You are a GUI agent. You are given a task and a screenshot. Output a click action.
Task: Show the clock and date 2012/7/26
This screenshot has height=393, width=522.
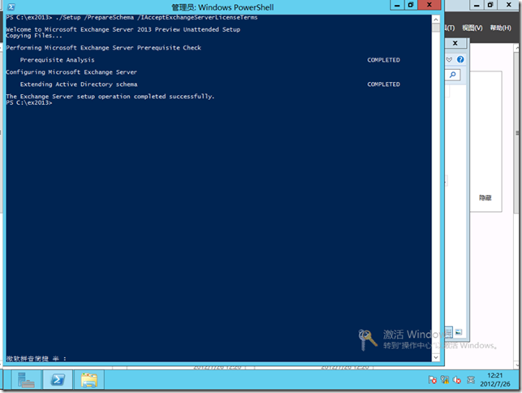click(495, 380)
